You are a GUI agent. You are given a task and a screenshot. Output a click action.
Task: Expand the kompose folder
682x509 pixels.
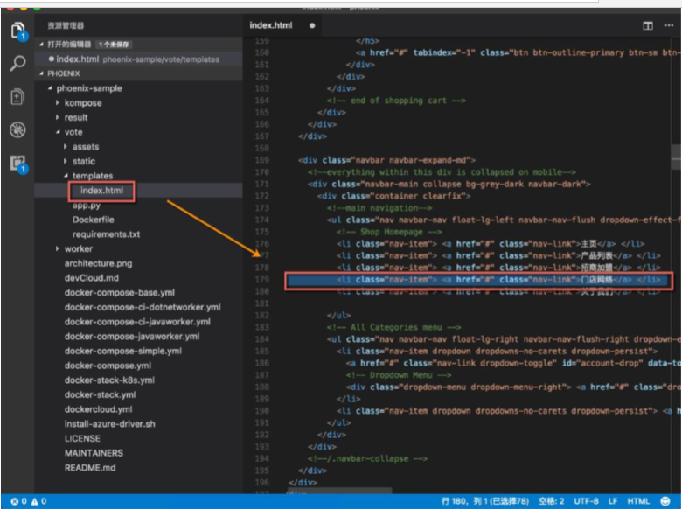pos(58,103)
